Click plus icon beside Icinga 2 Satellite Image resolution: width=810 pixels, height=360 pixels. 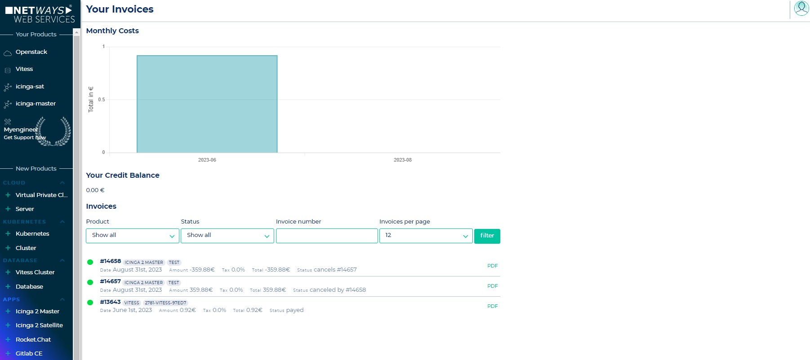pos(8,325)
